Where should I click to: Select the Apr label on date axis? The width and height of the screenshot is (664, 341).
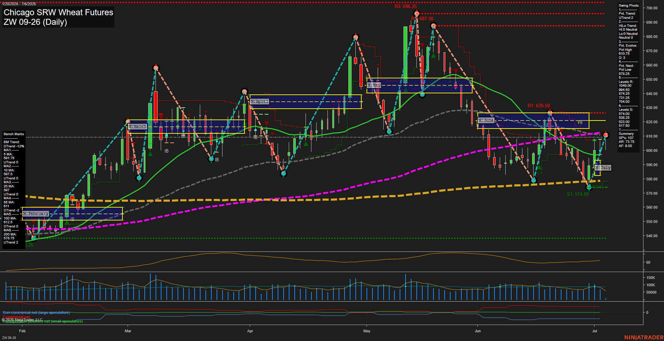250,331
